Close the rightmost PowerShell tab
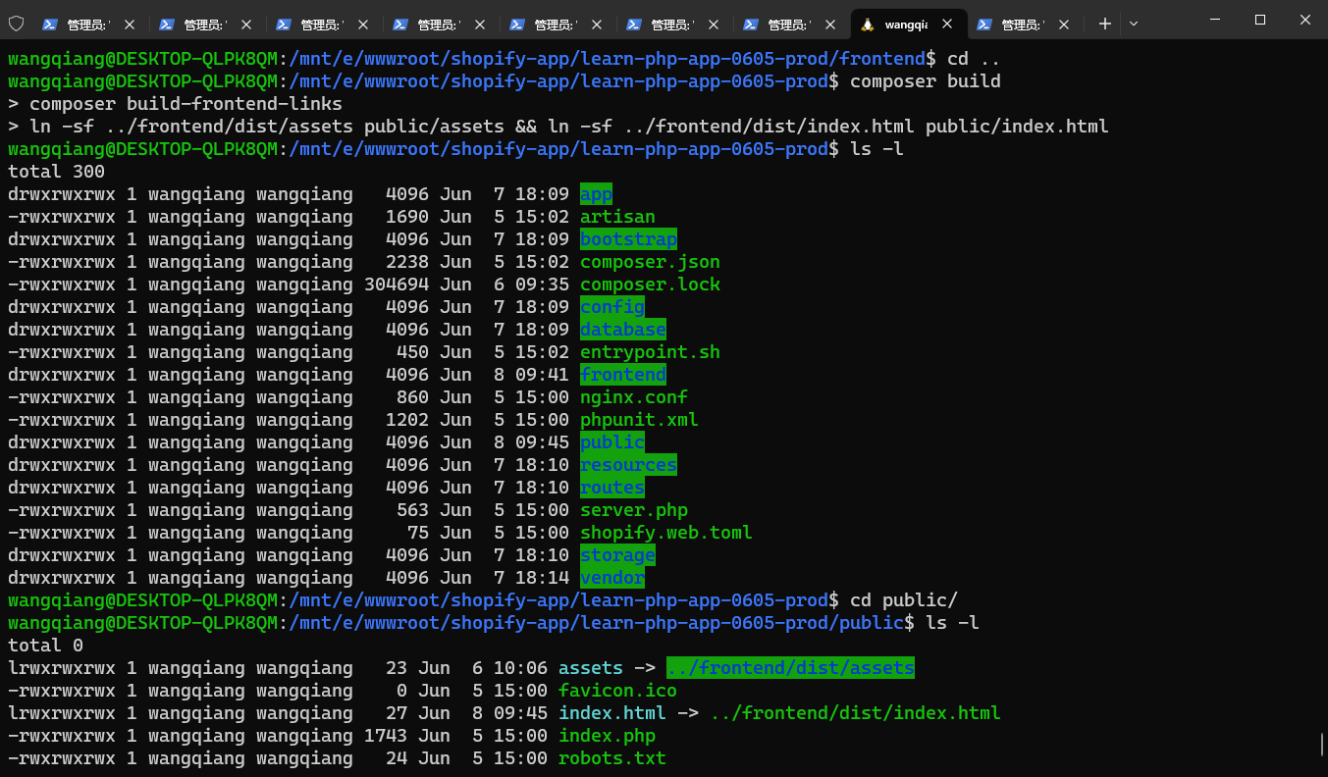 point(1064,25)
